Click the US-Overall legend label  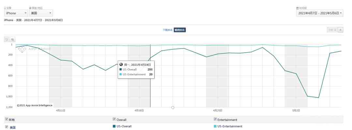click(124, 126)
